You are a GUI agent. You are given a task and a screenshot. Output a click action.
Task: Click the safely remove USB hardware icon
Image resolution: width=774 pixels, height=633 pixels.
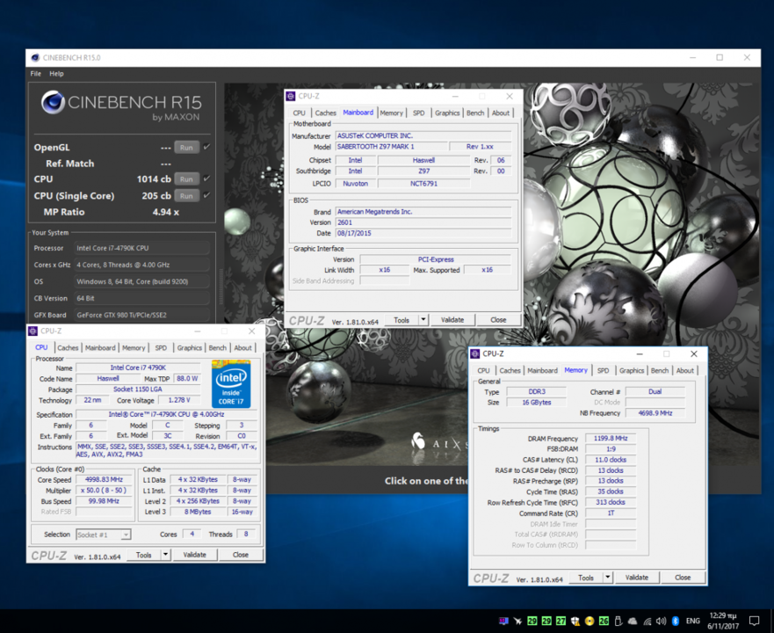(618, 622)
